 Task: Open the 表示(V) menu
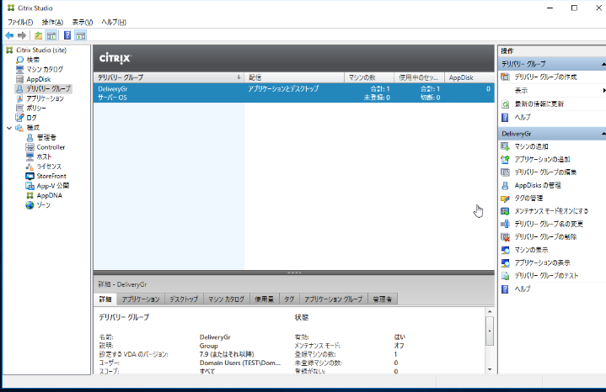click(x=83, y=22)
